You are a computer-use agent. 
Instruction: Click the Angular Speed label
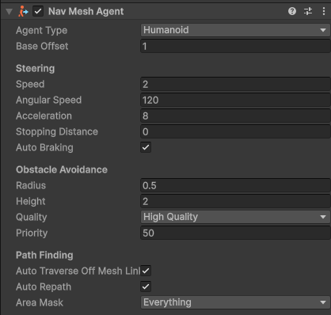[x=49, y=101]
